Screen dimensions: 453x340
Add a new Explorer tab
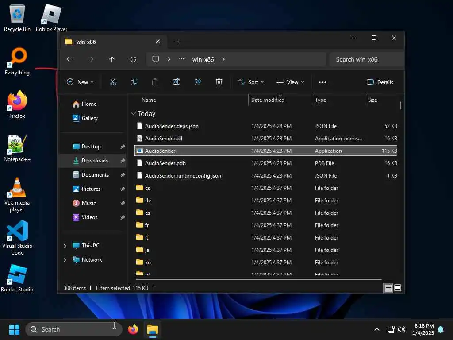[x=177, y=42]
